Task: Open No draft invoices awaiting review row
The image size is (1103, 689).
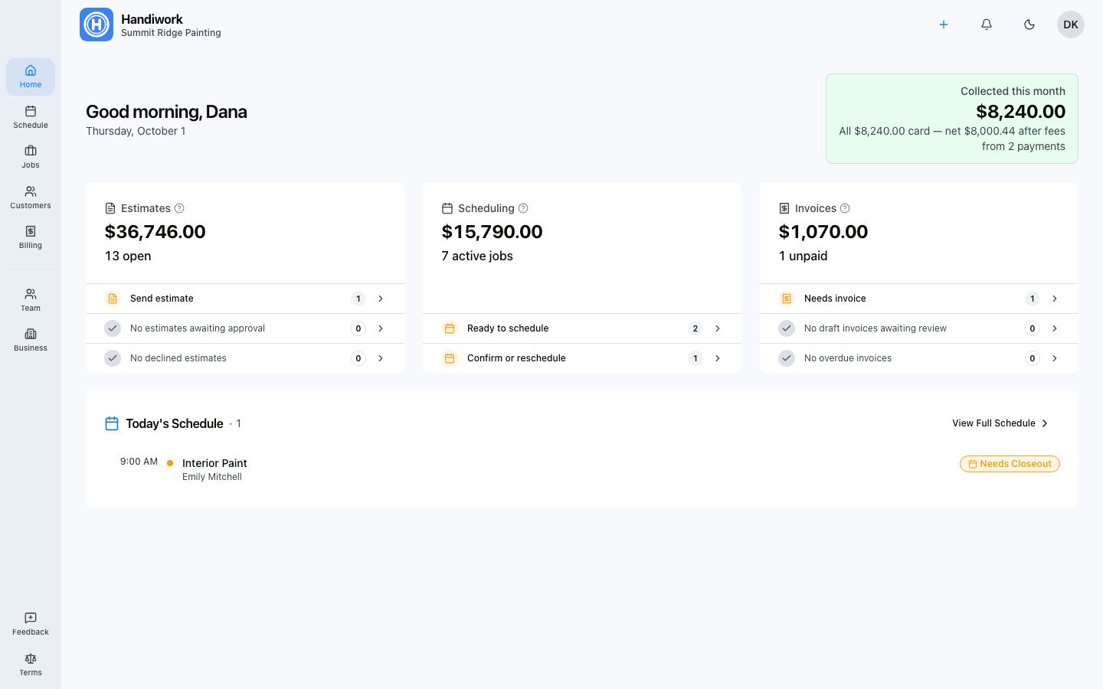Action: tap(919, 328)
